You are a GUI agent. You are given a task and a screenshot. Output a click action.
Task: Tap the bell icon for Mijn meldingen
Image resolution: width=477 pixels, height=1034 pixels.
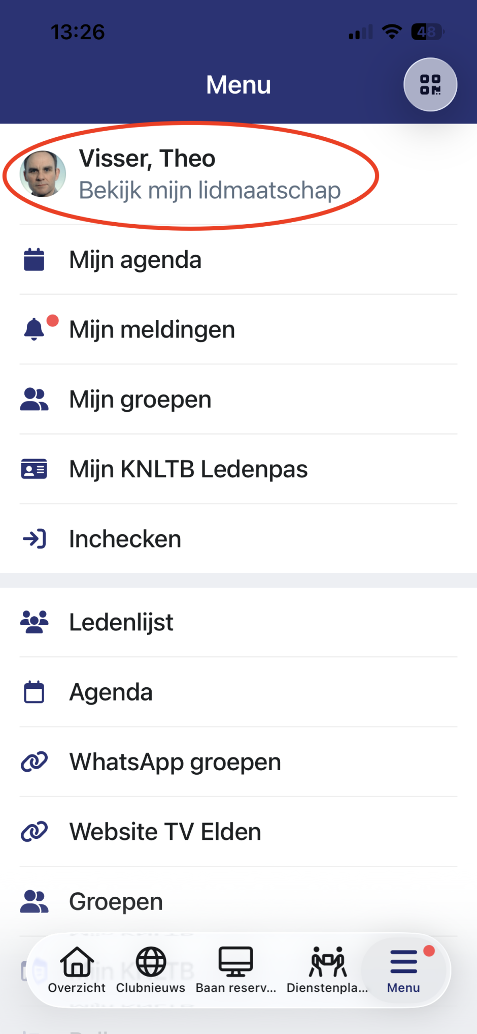coord(34,329)
